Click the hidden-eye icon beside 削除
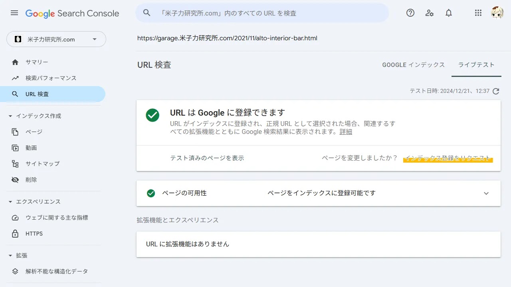Image resolution: width=511 pixels, height=287 pixels. tap(15, 180)
